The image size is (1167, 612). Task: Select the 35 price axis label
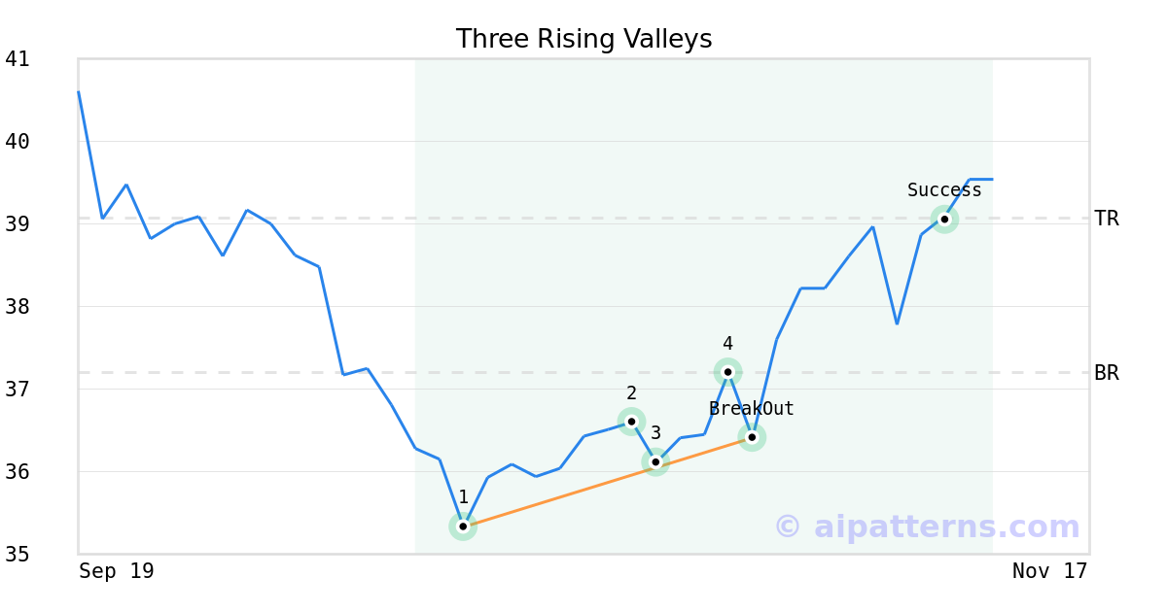click(18, 555)
